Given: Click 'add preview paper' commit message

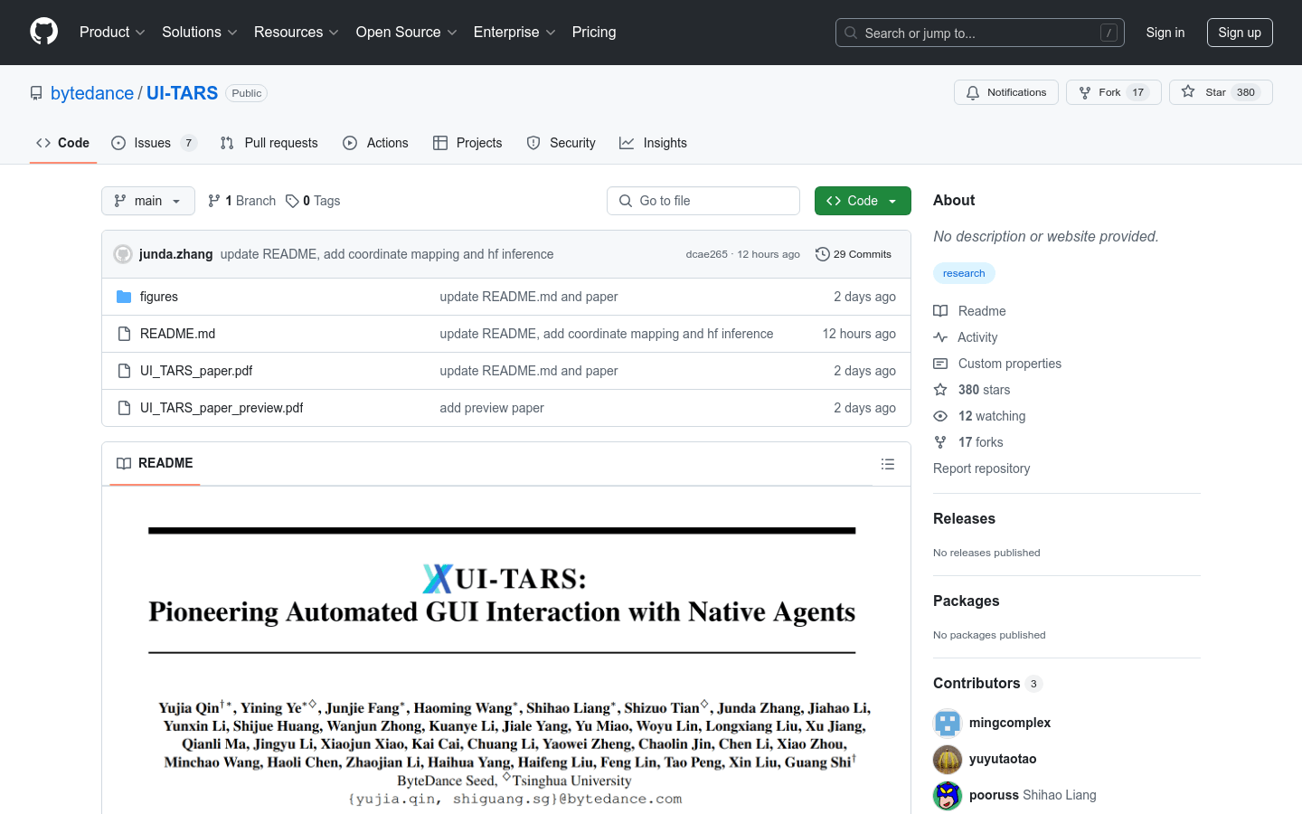Looking at the screenshot, I should coord(492,408).
